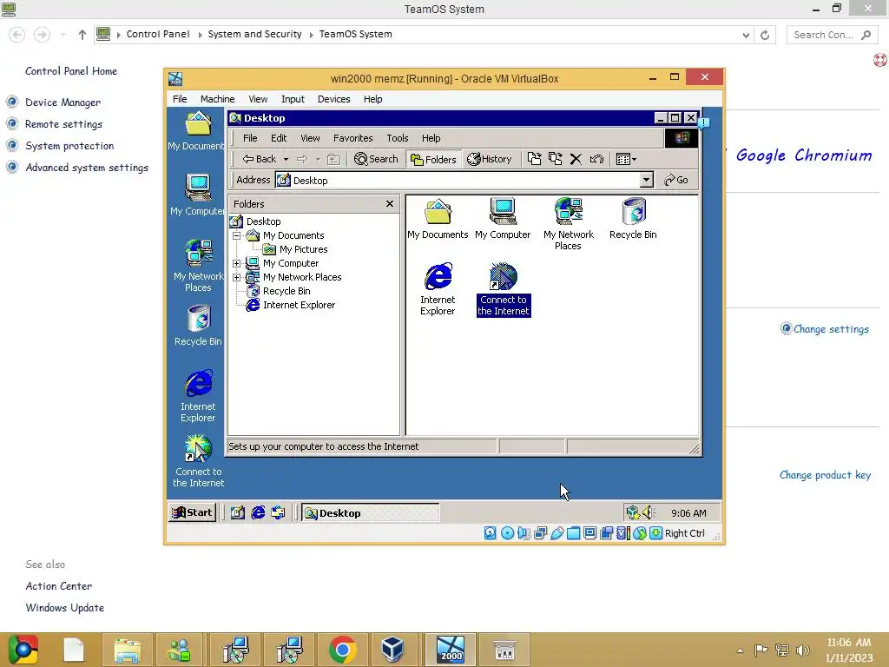Click the Delete X toolbar icon
The image size is (889, 667).
coord(576,160)
